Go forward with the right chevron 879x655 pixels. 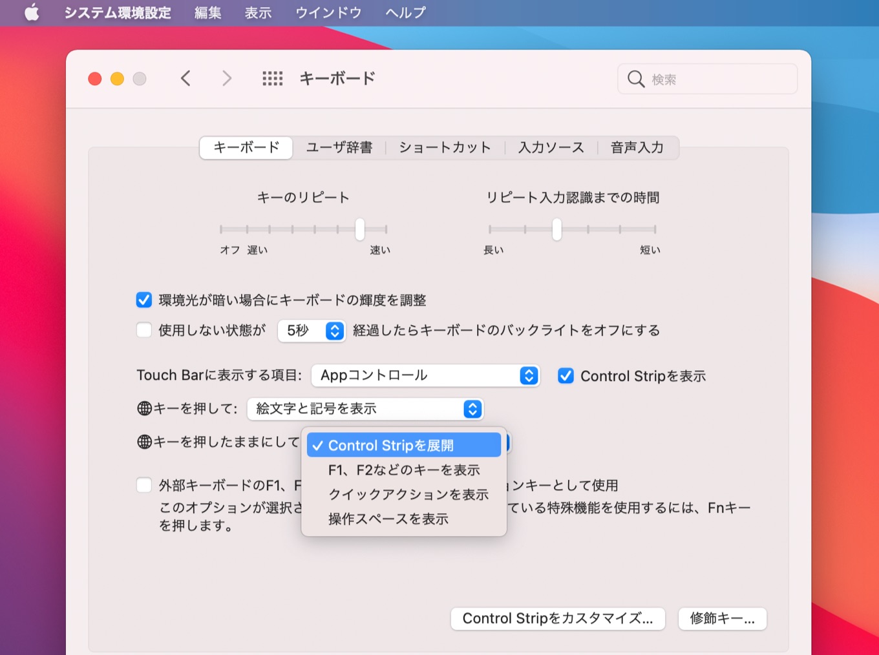(x=227, y=79)
